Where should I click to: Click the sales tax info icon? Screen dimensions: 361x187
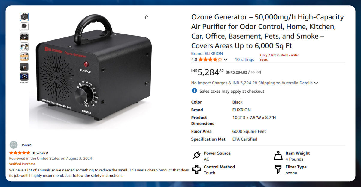(194, 91)
